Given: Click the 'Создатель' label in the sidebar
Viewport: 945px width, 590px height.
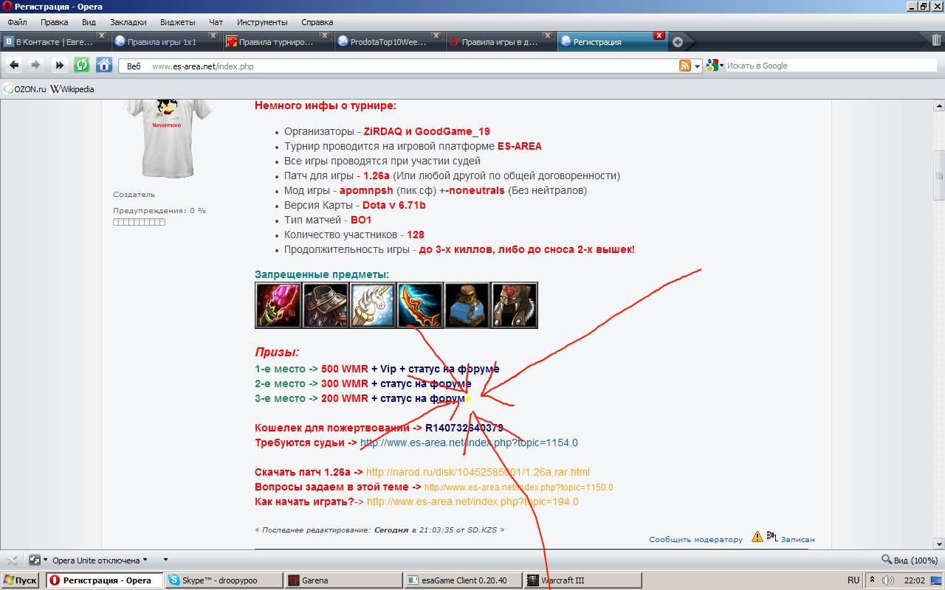Looking at the screenshot, I should [x=134, y=195].
